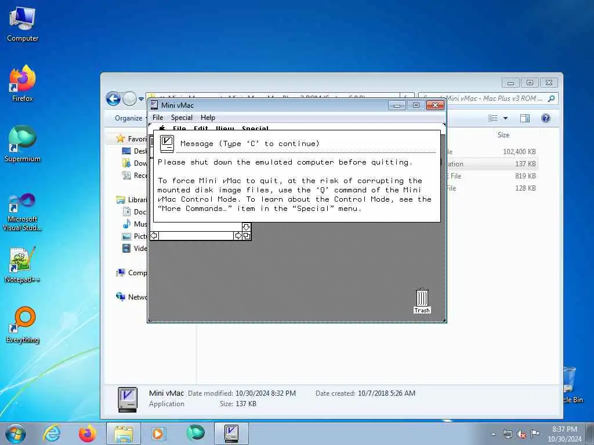Select the file sized 819 KB

coord(492,176)
